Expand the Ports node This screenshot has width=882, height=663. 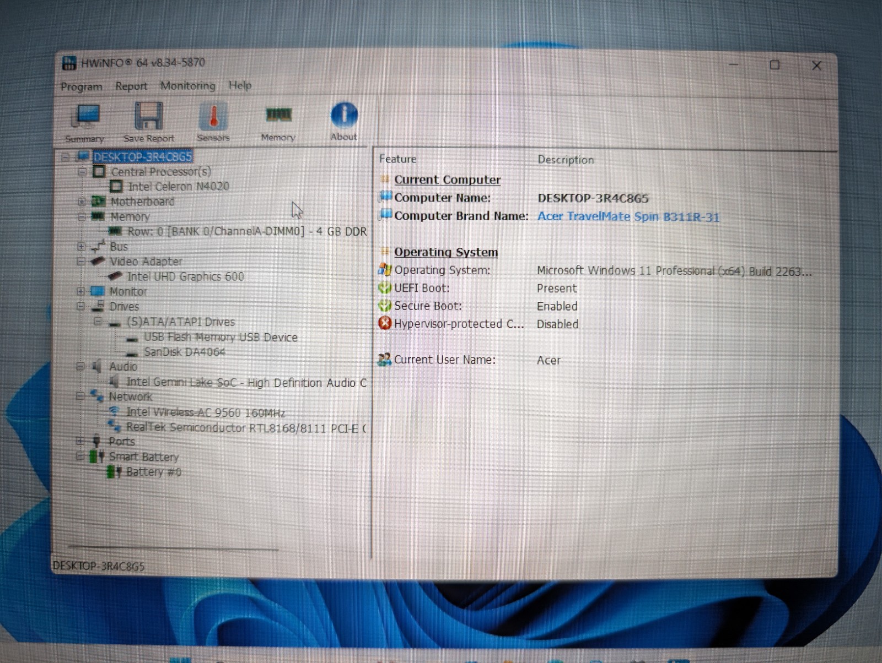click(x=80, y=441)
